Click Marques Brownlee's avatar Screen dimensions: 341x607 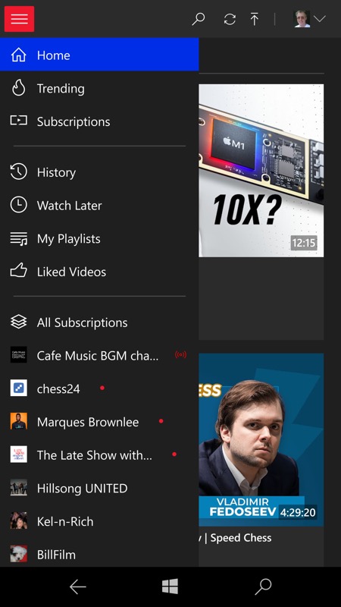[x=18, y=421]
